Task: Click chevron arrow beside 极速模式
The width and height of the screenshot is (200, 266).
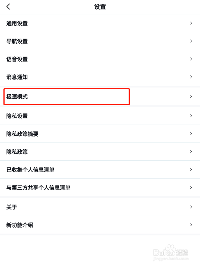Action: (x=191, y=96)
